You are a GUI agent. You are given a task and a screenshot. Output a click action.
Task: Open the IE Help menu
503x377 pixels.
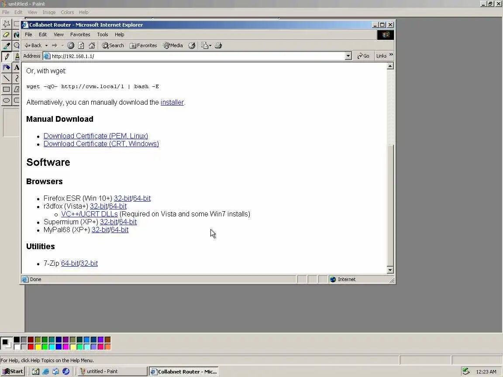coord(119,34)
